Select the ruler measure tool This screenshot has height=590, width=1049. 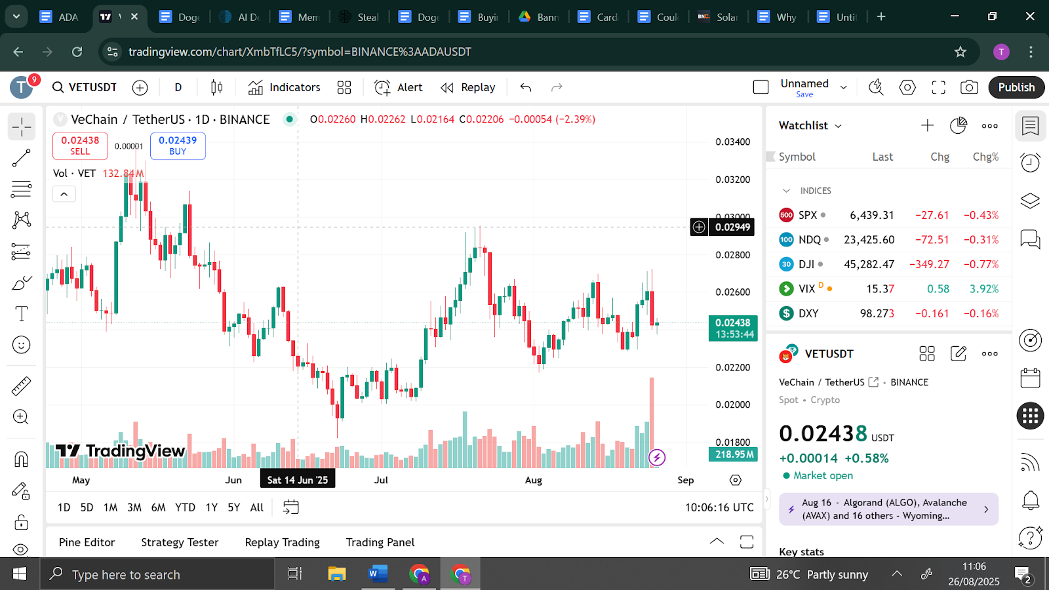pos(22,386)
